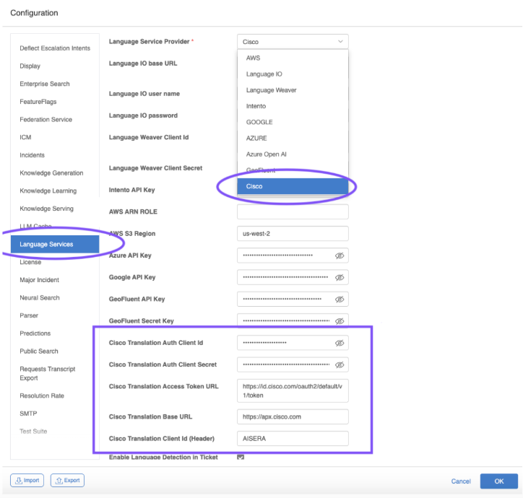The width and height of the screenshot is (523, 498).
Task: Select Azure Open AI provider option
Action: pyautogui.click(x=293, y=154)
